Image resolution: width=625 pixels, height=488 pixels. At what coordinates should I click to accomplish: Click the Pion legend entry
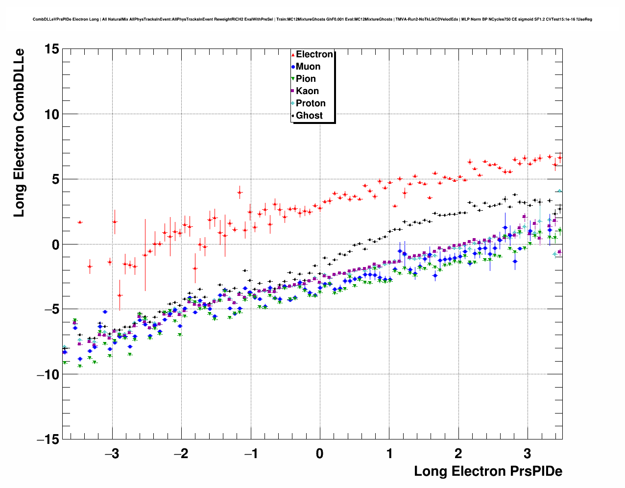point(303,79)
